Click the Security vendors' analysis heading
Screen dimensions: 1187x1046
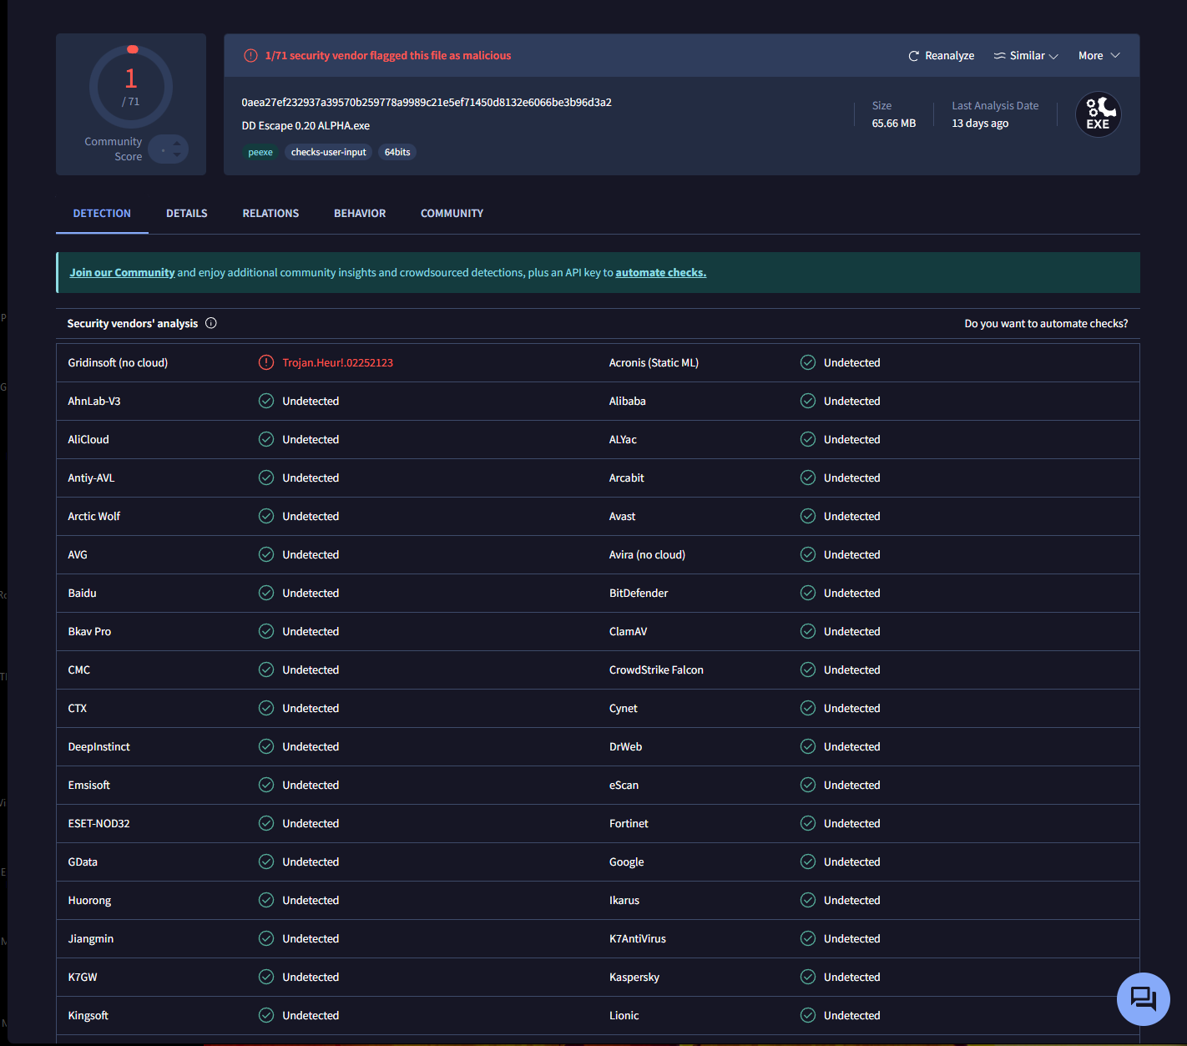click(133, 324)
